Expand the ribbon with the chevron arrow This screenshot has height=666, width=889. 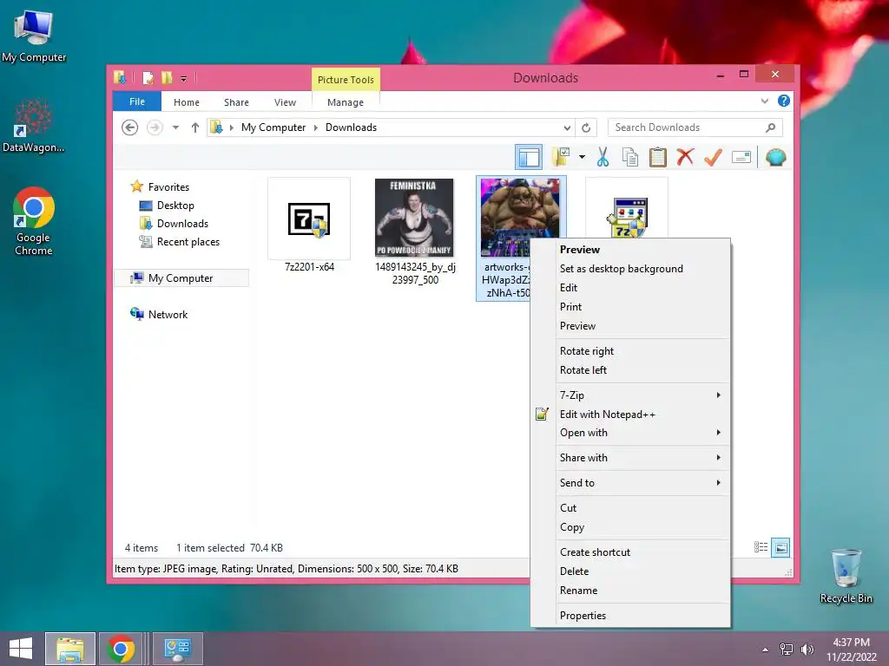(x=764, y=101)
